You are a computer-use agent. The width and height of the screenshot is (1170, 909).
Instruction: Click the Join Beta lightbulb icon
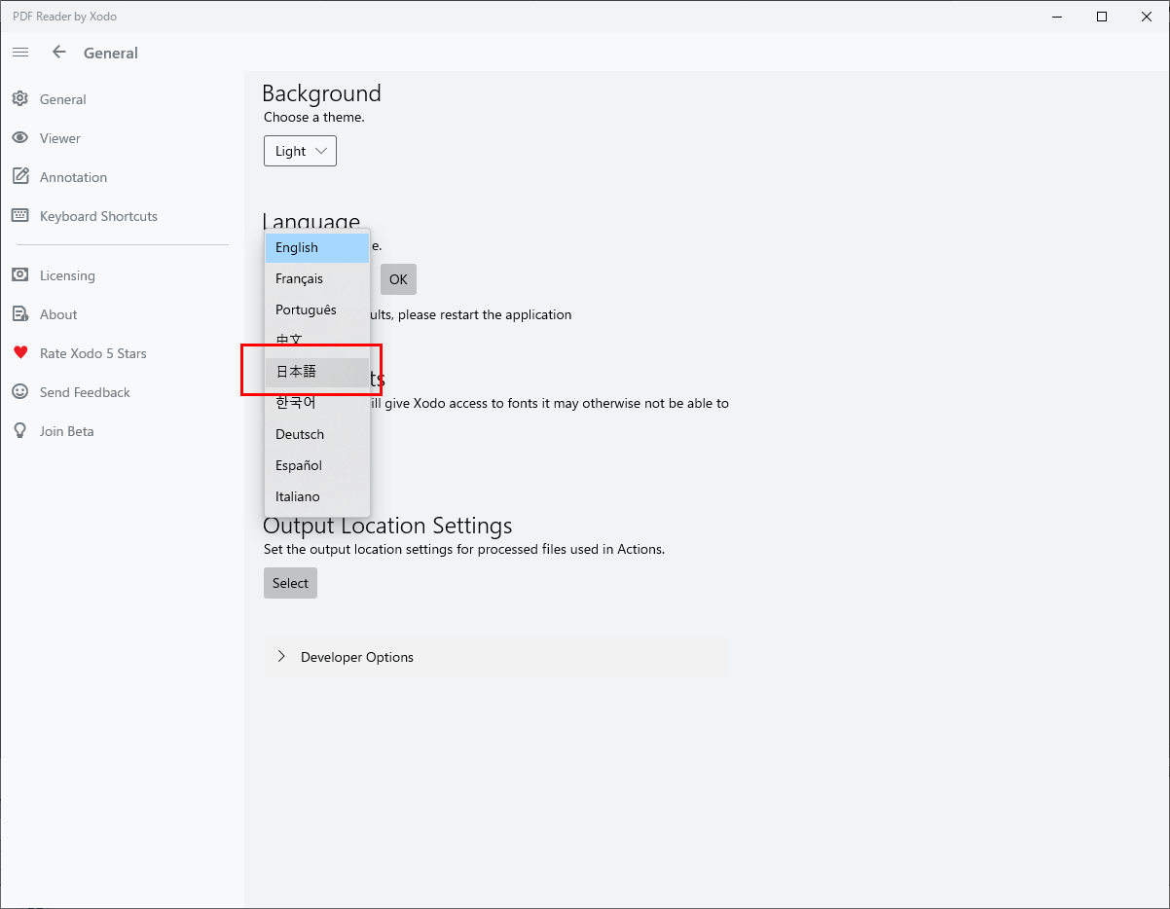[x=19, y=431]
